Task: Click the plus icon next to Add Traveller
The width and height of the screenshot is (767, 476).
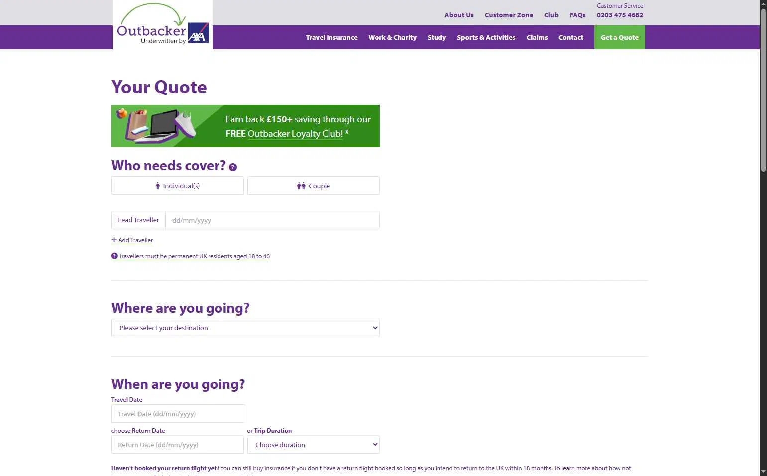Action: 114,240
